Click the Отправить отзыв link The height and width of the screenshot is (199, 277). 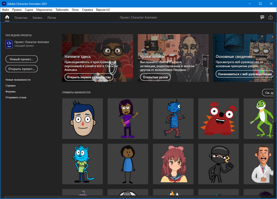point(16,97)
